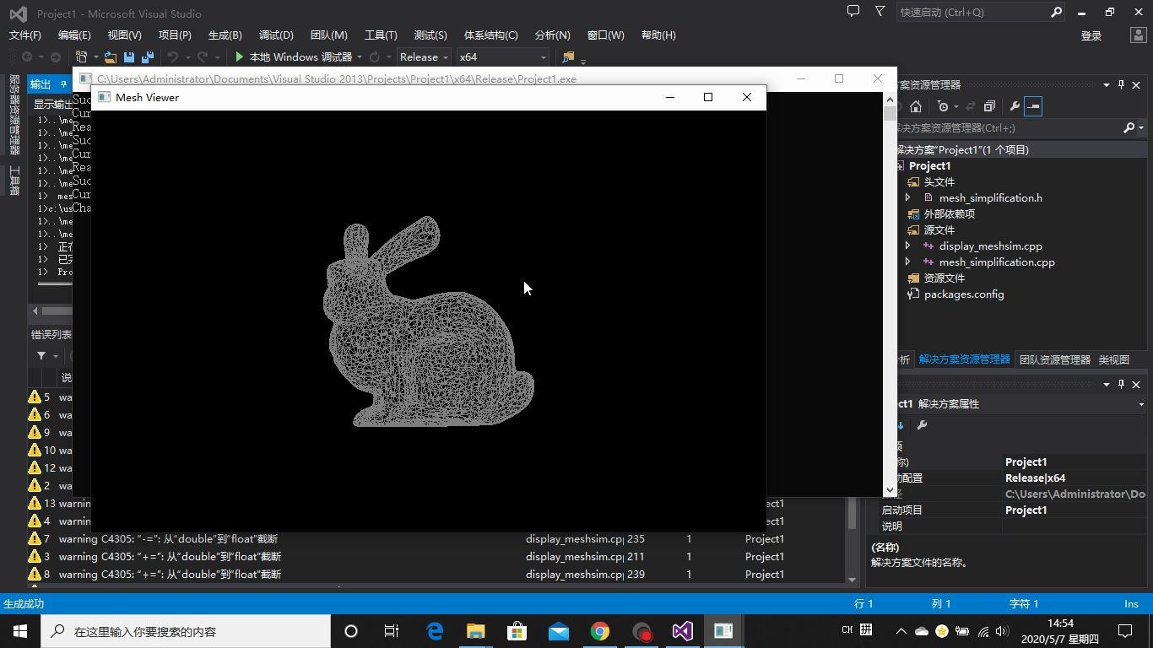The image size is (1153, 648).
Task: Open the 项目(P) menu
Action: point(175,35)
